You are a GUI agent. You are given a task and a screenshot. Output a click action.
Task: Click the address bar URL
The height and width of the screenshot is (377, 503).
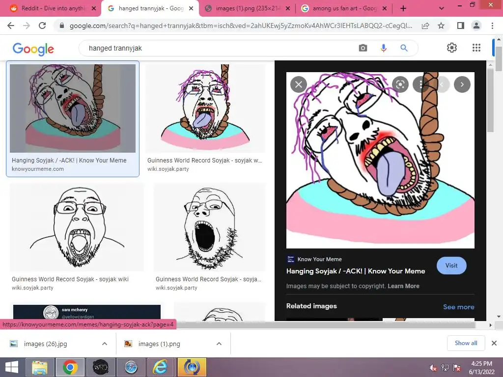pyautogui.click(x=241, y=26)
